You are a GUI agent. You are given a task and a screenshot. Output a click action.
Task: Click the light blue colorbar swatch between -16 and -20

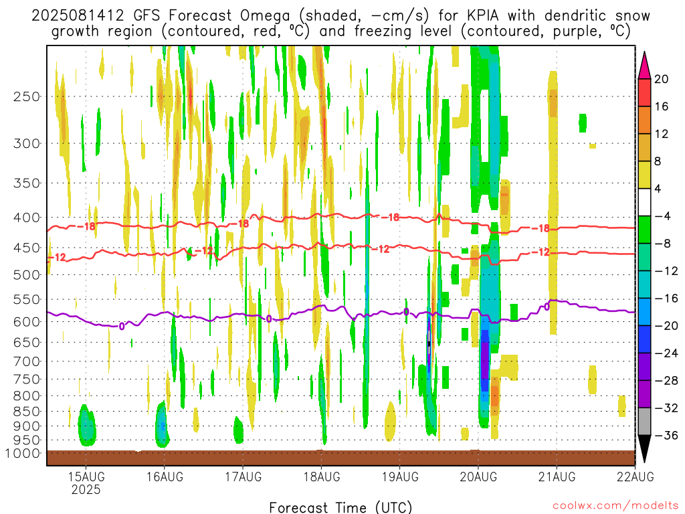(644, 312)
